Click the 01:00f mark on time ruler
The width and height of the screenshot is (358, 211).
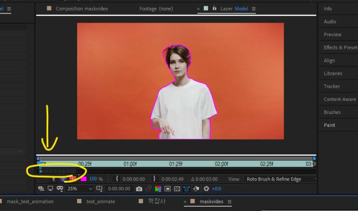pyautogui.click(x=130, y=164)
